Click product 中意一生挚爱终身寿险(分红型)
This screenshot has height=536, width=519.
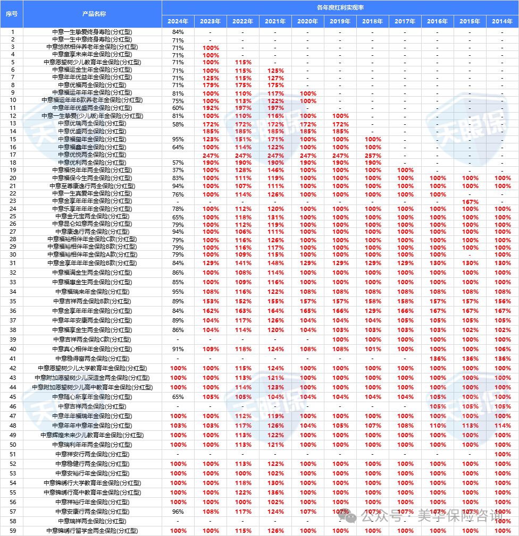tap(93, 32)
